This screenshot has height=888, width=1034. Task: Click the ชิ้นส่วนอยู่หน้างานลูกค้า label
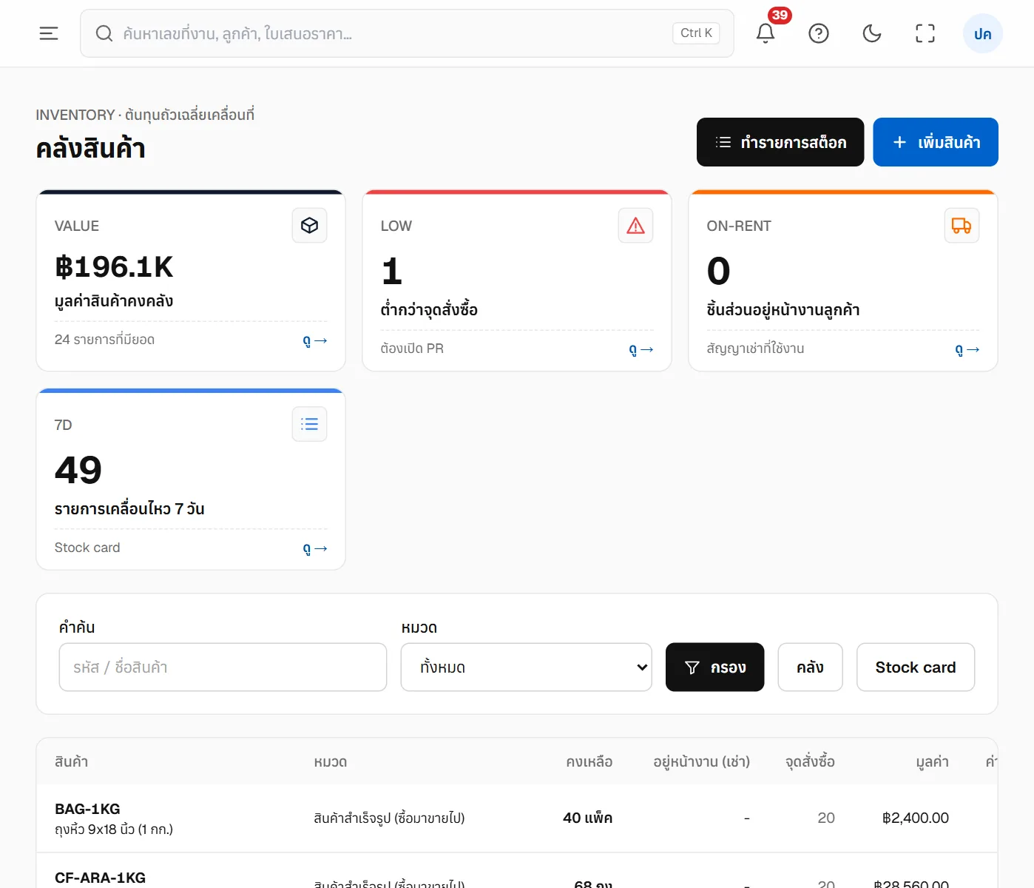point(783,309)
